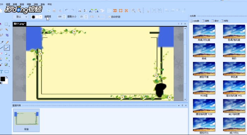Apply the 色阶 effect thumbnail

pyautogui.click(x=234, y=50)
